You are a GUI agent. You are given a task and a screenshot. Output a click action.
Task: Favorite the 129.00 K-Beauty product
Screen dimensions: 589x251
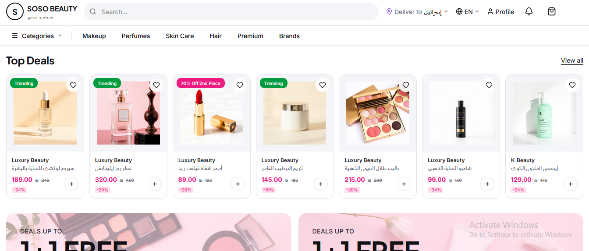[x=572, y=85]
